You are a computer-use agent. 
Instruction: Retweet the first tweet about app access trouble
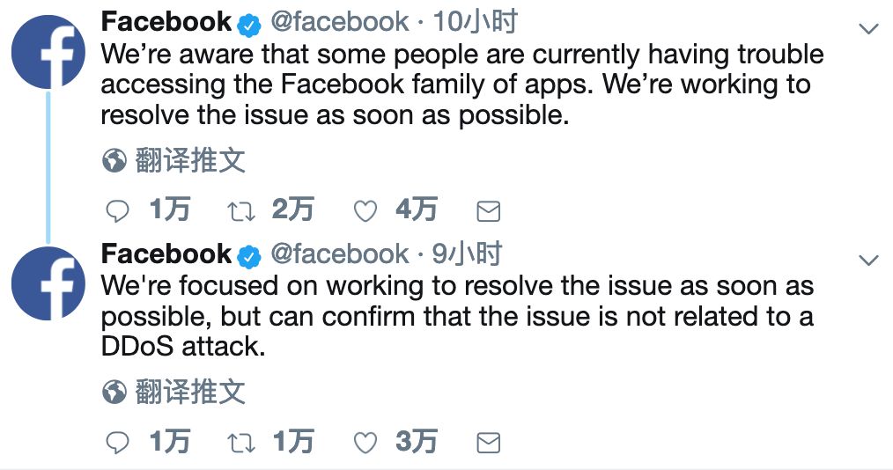[241, 211]
